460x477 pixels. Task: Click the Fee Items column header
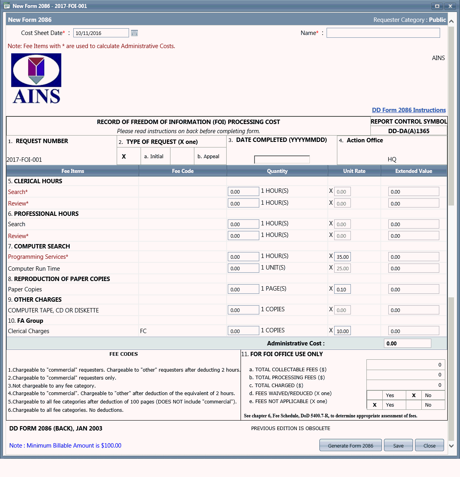73,171
